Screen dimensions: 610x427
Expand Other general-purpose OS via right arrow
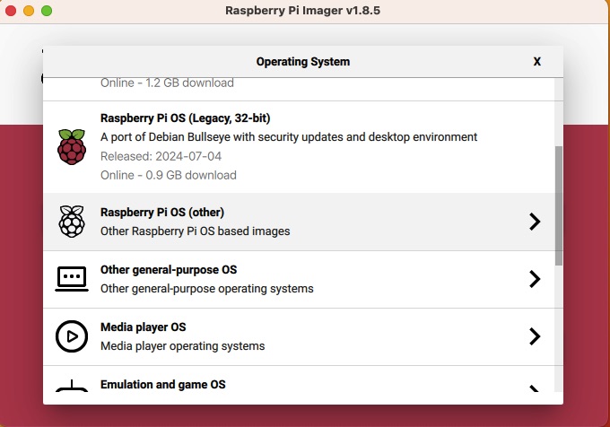(535, 279)
